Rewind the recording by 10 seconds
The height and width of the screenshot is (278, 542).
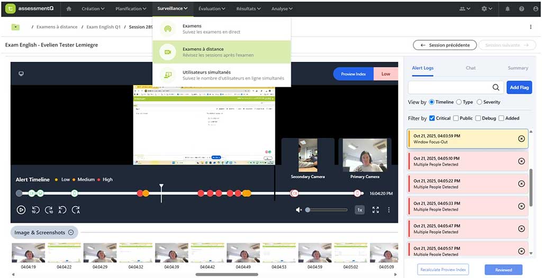pos(35,210)
